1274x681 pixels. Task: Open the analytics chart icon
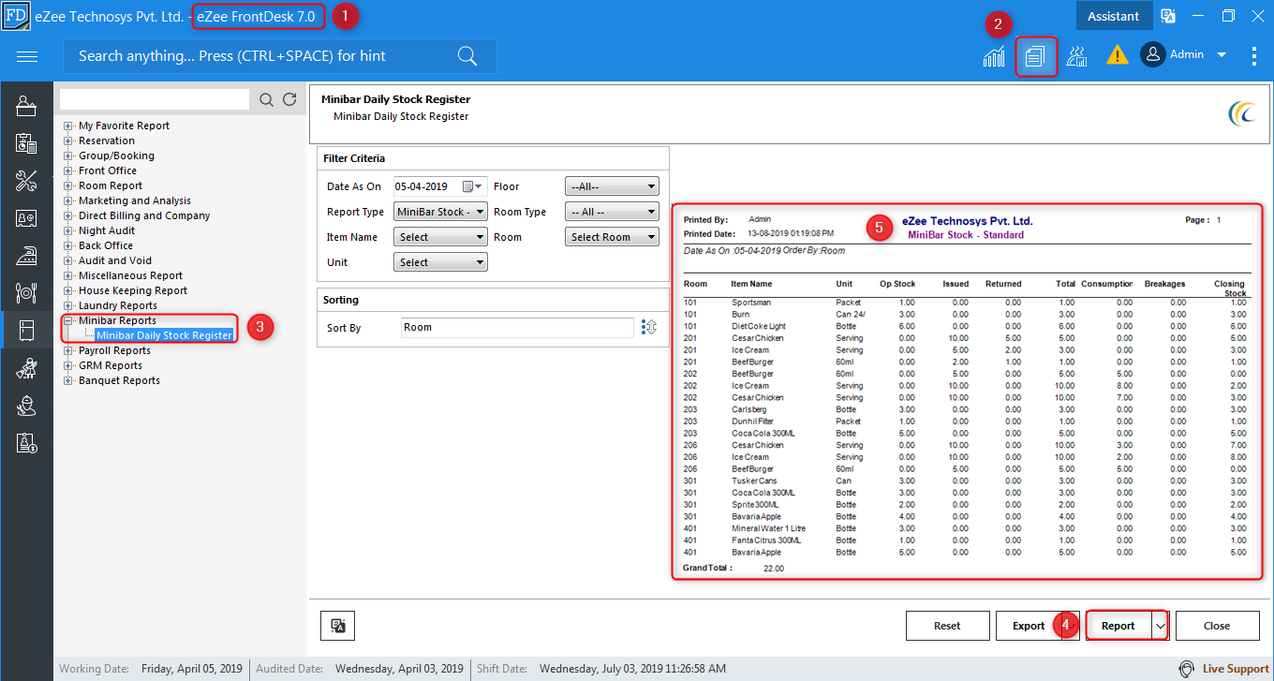point(994,56)
